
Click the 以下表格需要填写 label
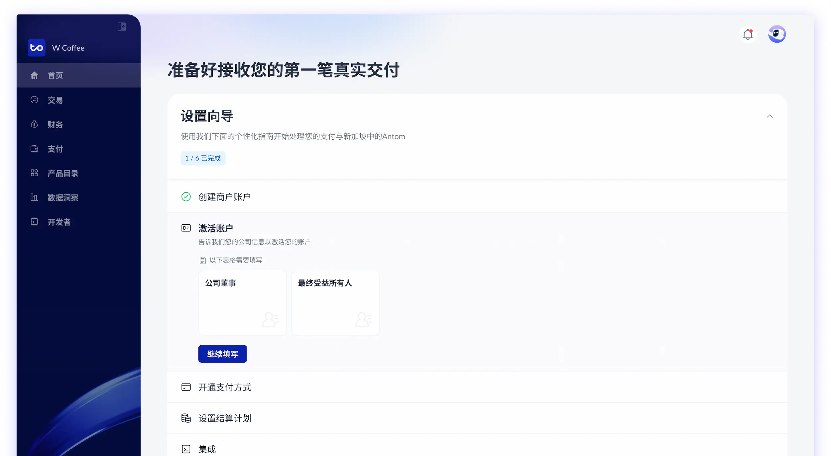tap(236, 260)
